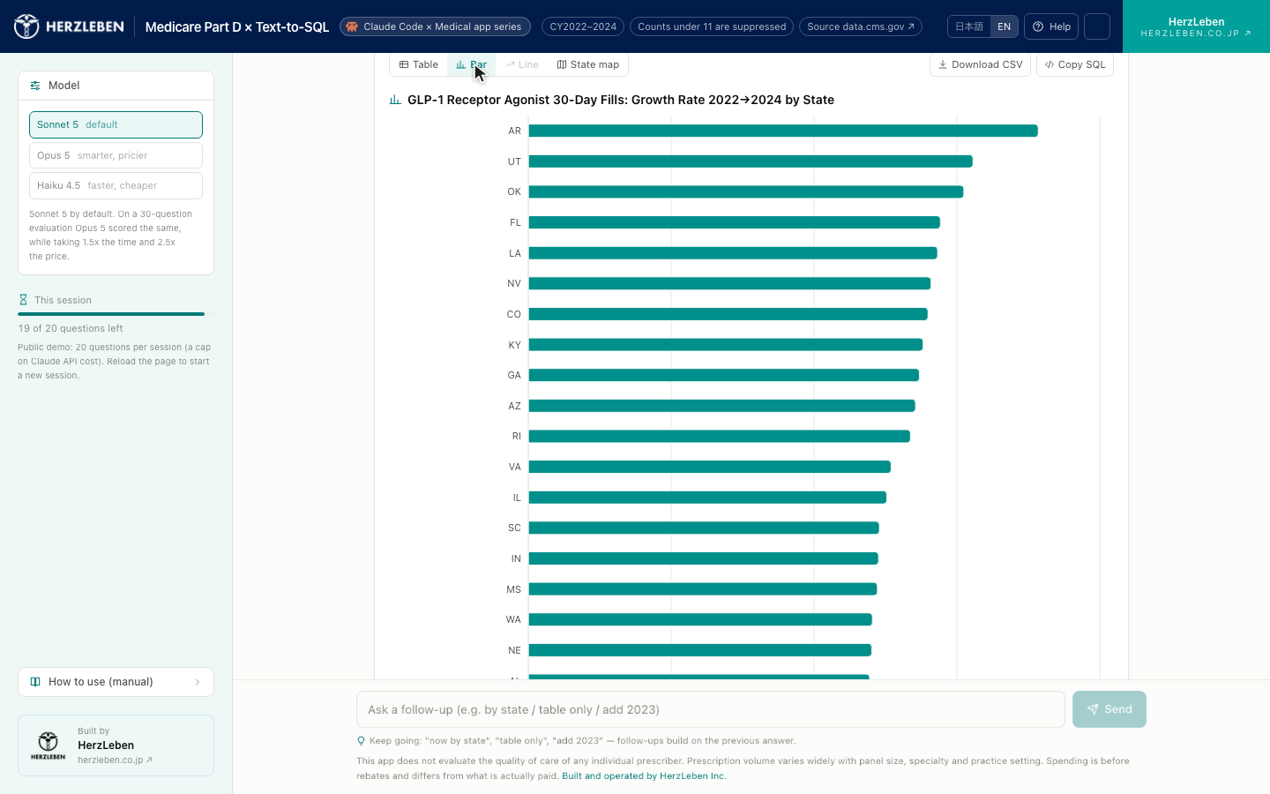Click the IN state label
The width and height of the screenshot is (1270, 794).
coord(517,558)
